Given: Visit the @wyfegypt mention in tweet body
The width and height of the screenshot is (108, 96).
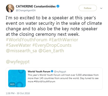Looking at the screenshot, I should (x=18, y=62).
